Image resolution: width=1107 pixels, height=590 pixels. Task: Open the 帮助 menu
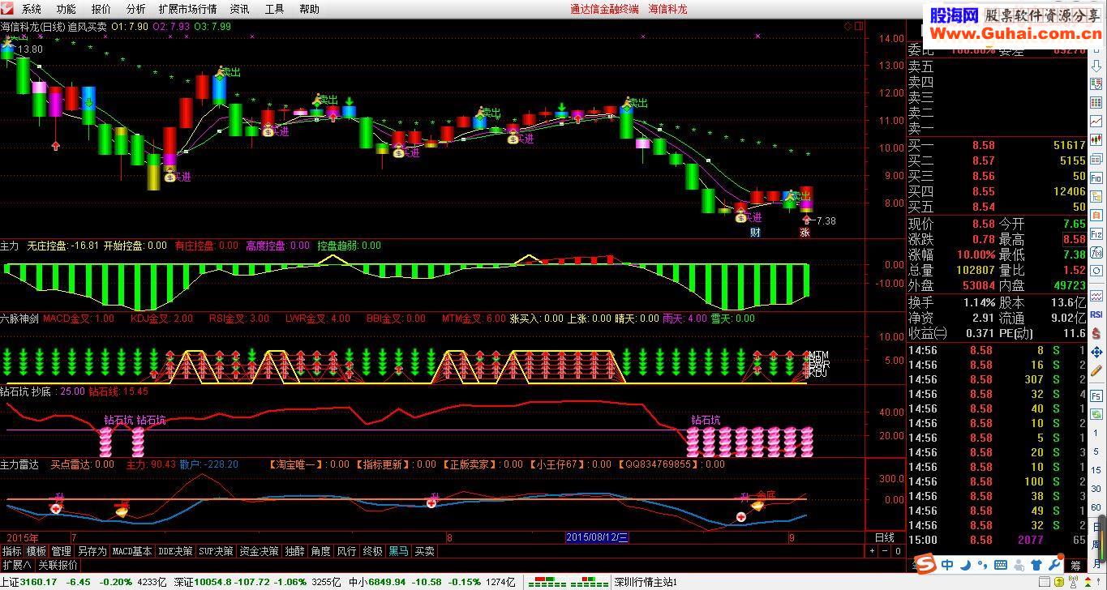coord(309,9)
